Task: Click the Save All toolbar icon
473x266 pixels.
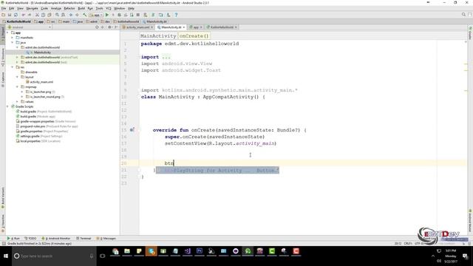Action: 10,15
